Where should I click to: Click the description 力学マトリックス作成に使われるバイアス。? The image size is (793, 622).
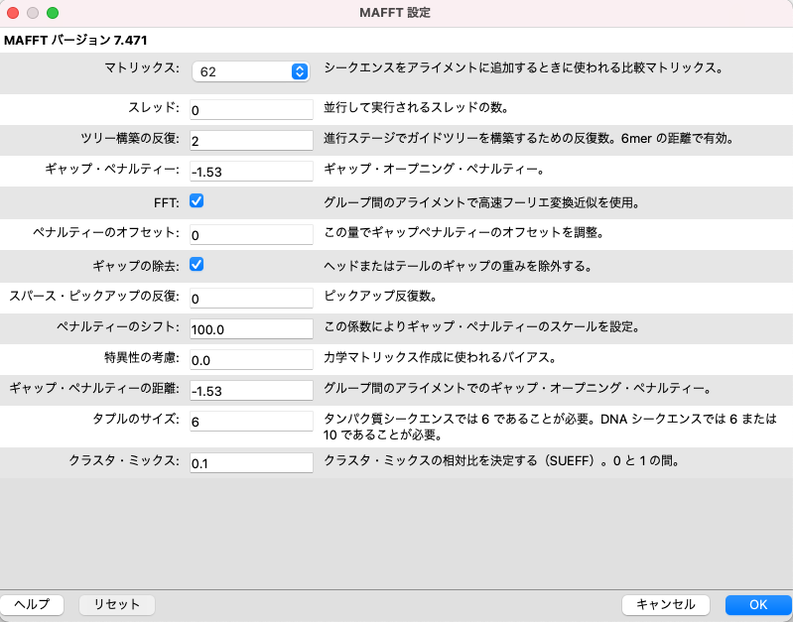pyautogui.click(x=440, y=357)
